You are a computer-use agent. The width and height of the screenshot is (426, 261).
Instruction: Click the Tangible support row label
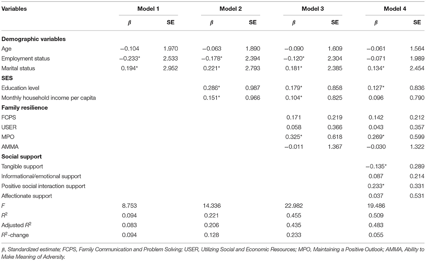click(22, 167)
